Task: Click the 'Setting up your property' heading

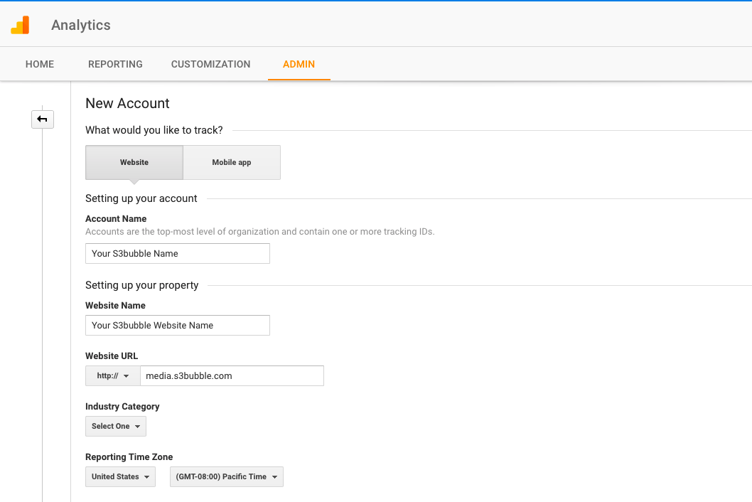Action: pyautogui.click(x=142, y=285)
